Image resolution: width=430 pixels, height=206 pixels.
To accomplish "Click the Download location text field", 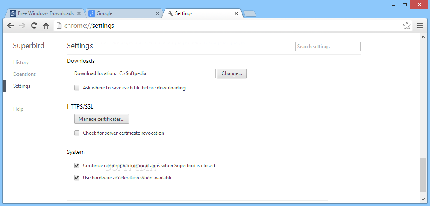I will 167,73.
